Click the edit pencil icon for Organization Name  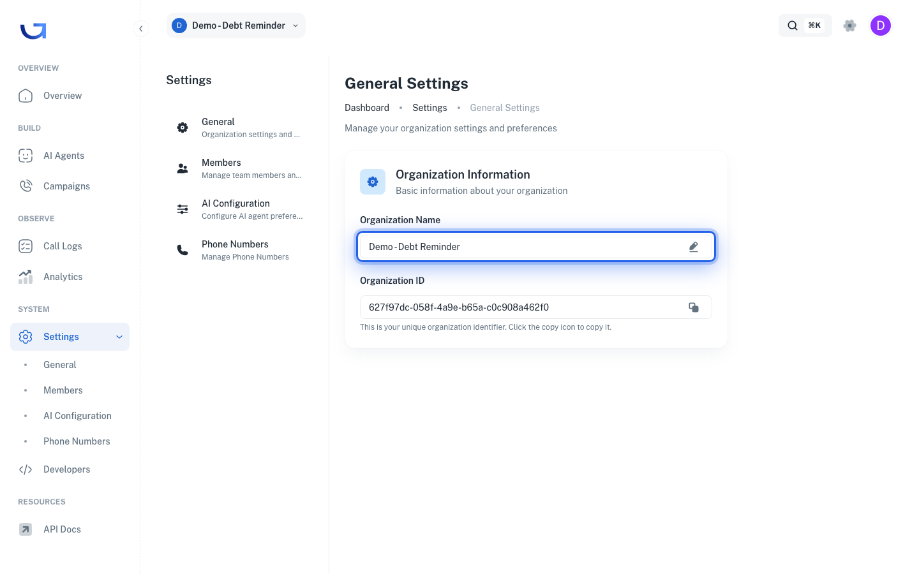pos(694,247)
